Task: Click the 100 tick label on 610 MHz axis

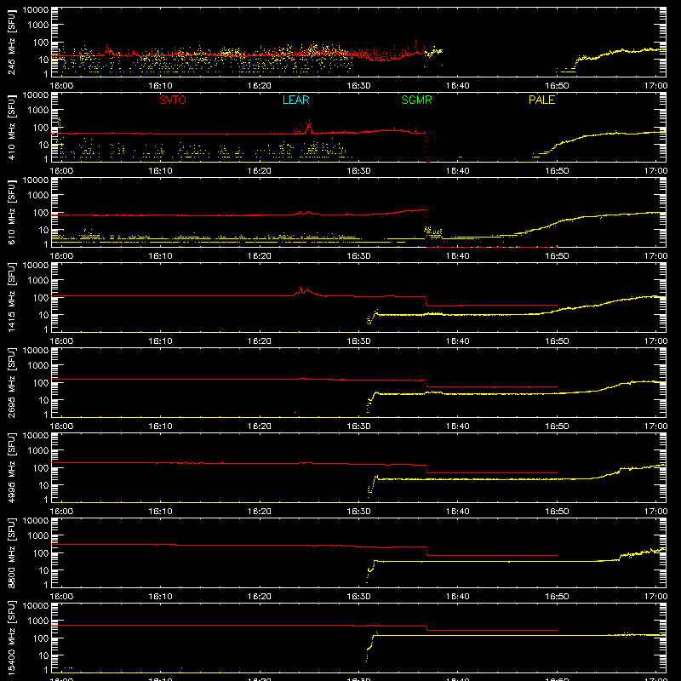Action: (x=41, y=213)
